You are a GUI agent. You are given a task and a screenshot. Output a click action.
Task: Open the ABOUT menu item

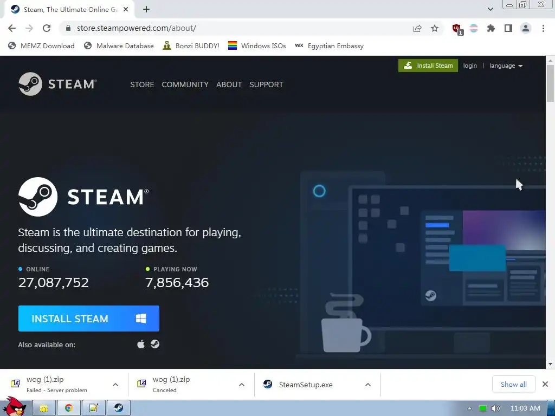pyautogui.click(x=229, y=84)
